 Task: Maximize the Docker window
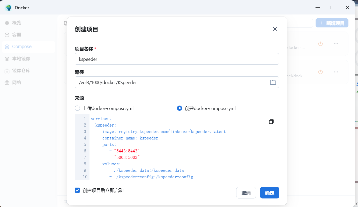(332, 8)
